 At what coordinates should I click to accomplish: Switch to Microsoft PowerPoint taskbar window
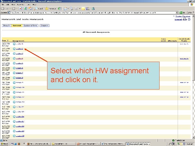coord(88,144)
